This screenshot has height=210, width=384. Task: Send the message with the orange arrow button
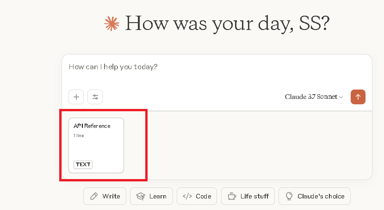[x=358, y=97]
